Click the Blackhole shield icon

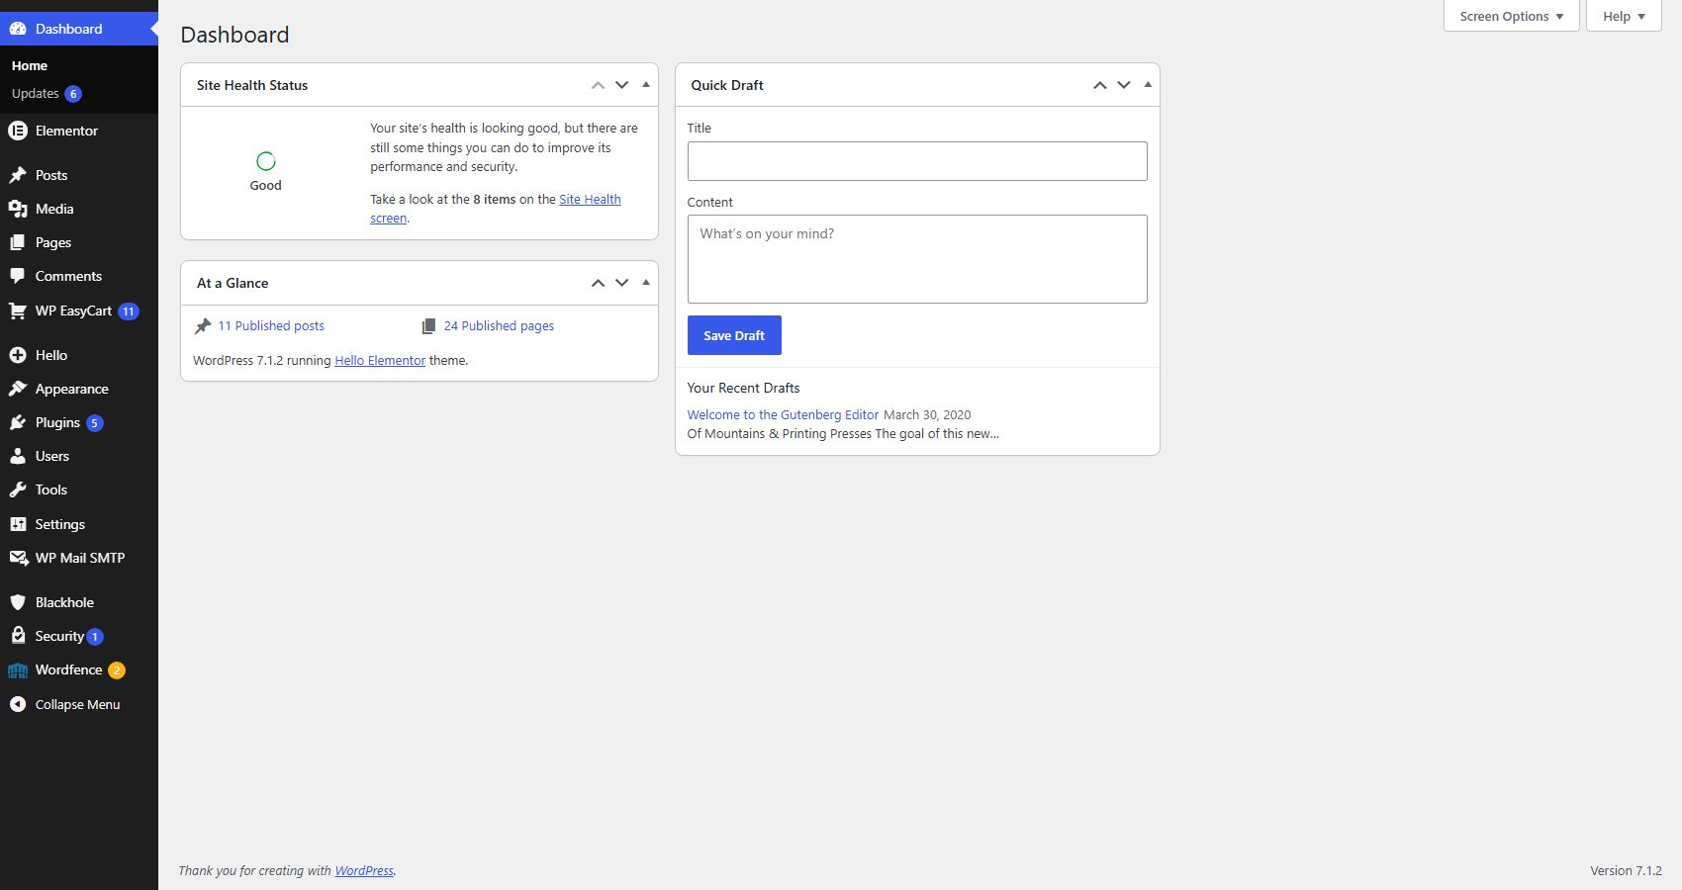coord(18,602)
